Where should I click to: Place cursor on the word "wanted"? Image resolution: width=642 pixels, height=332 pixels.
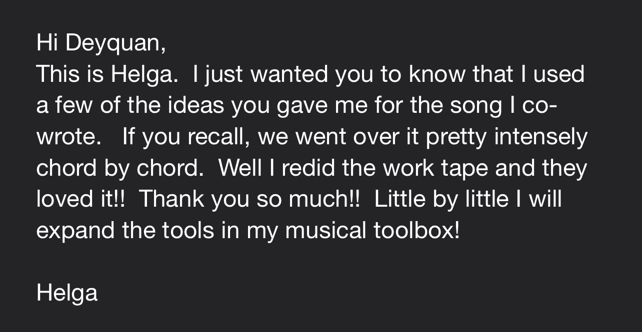click(x=290, y=75)
